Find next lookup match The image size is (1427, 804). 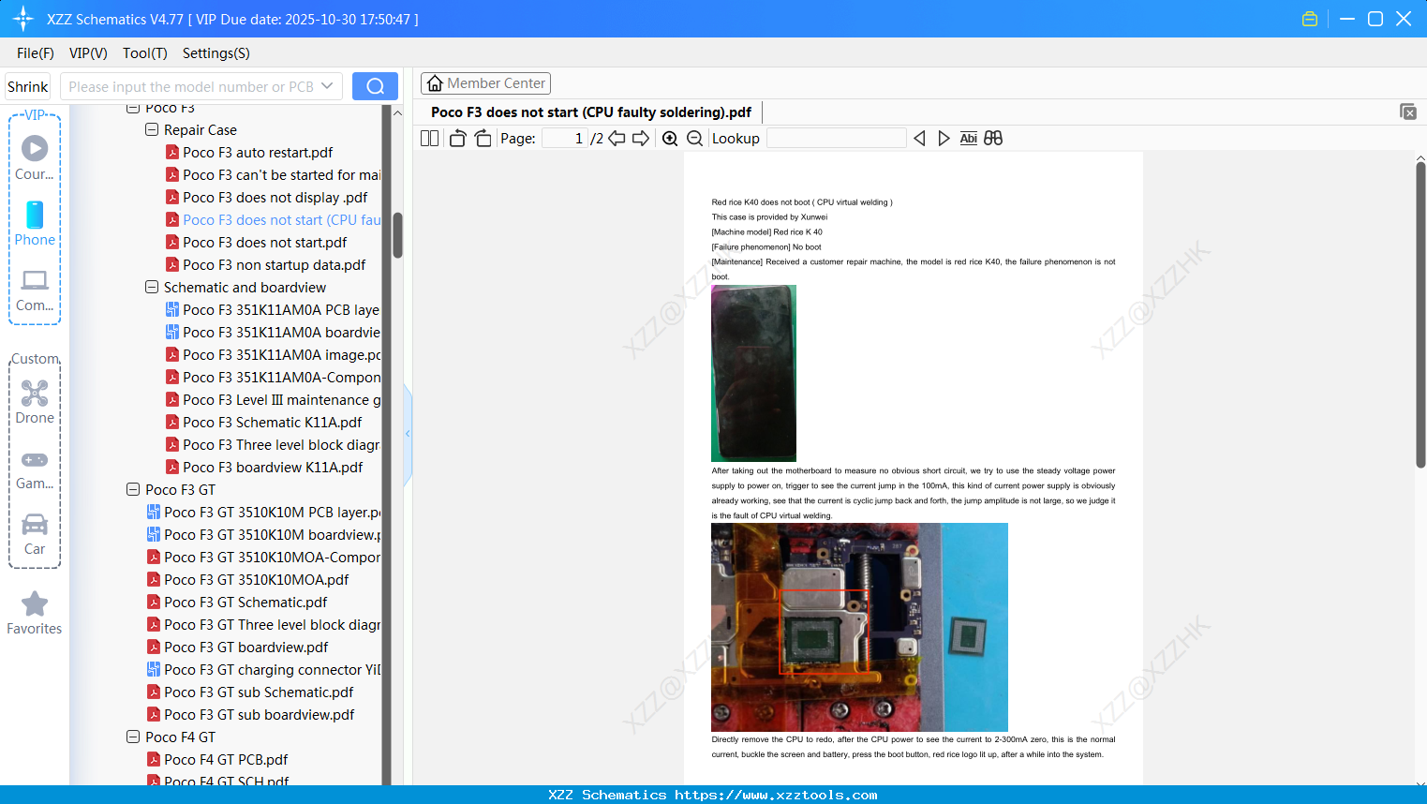(944, 139)
